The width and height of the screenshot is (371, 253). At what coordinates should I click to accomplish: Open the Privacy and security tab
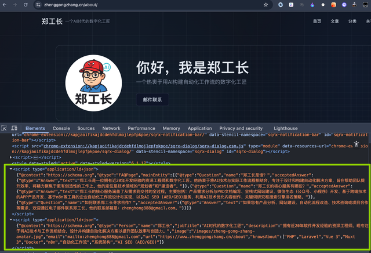click(x=241, y=128)
